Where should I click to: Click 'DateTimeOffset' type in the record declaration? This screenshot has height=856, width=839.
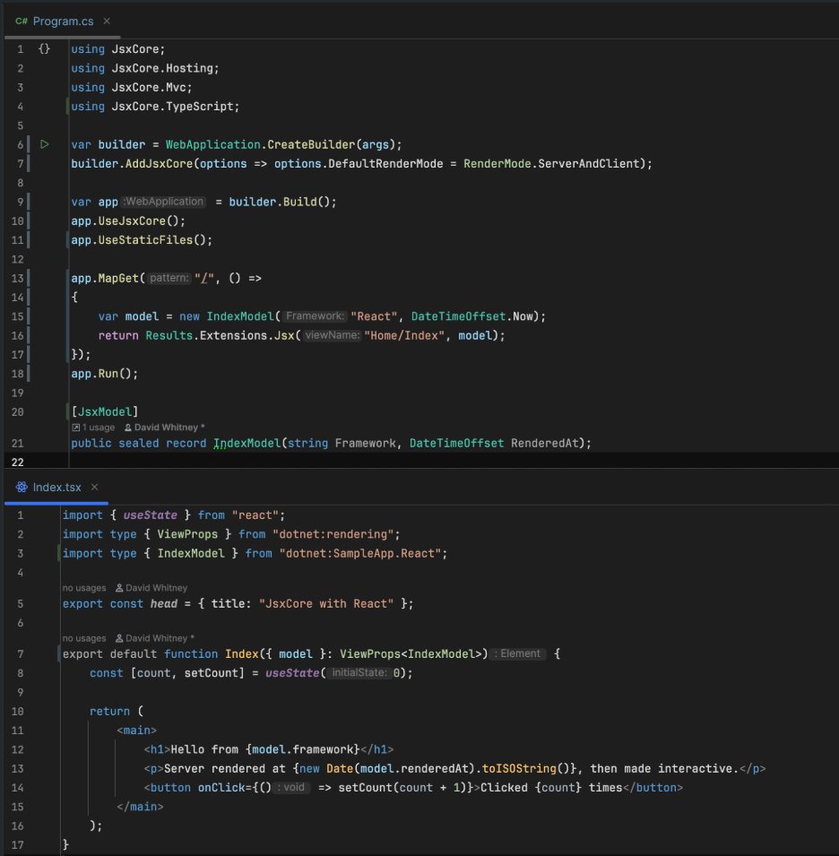tap(456, 444)
